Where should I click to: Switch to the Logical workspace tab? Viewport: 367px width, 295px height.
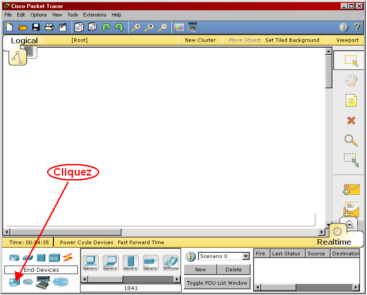24,41
